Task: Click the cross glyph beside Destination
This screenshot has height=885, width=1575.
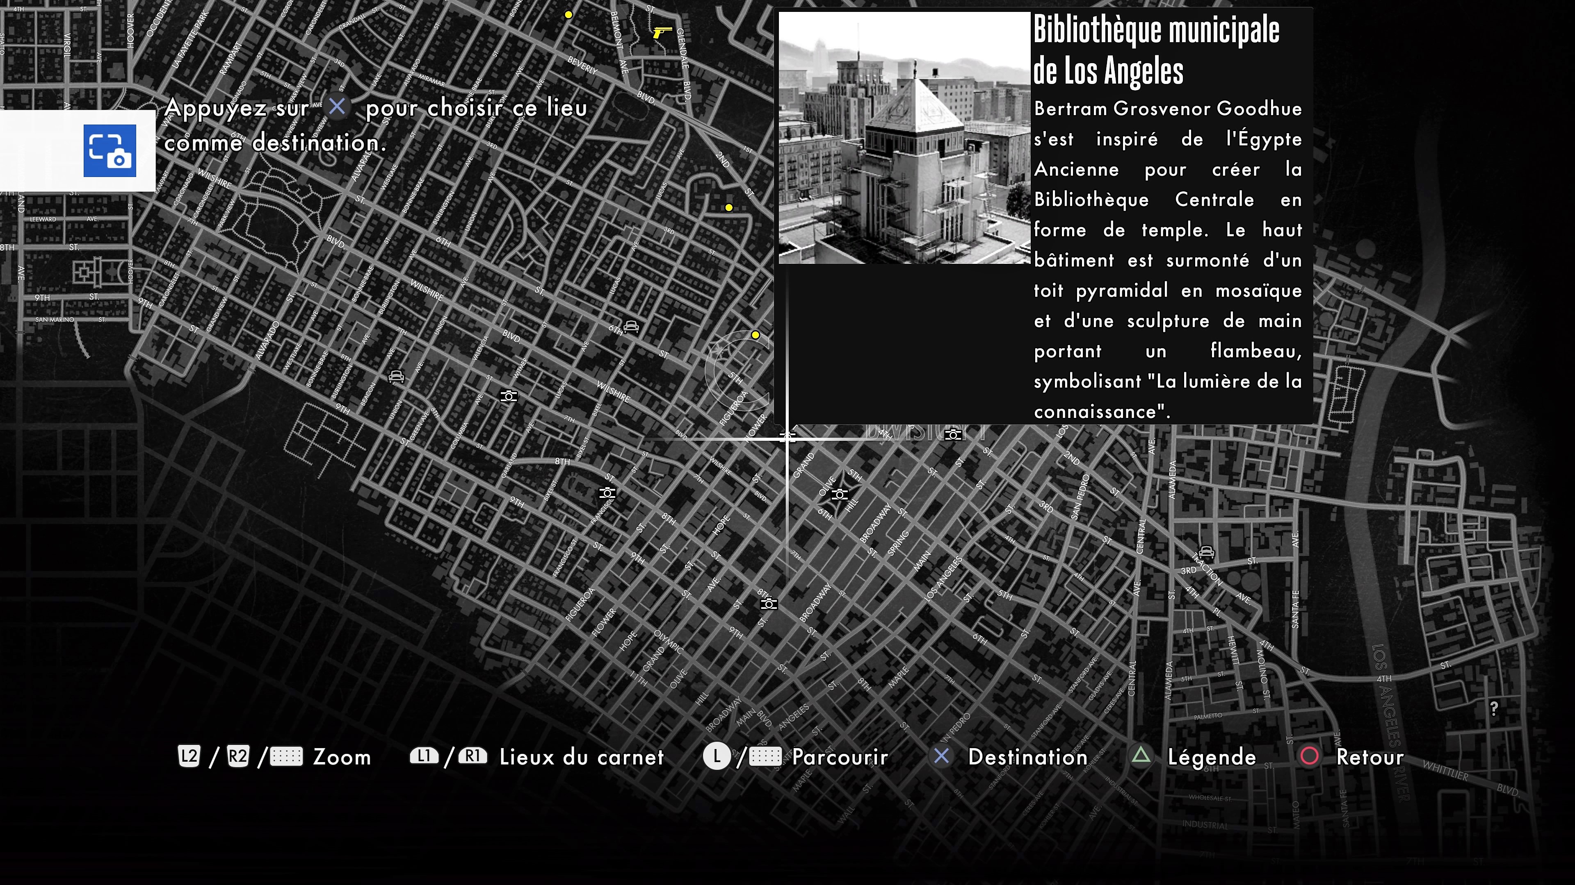Action: pyautogui.click(x=942, y=756)
